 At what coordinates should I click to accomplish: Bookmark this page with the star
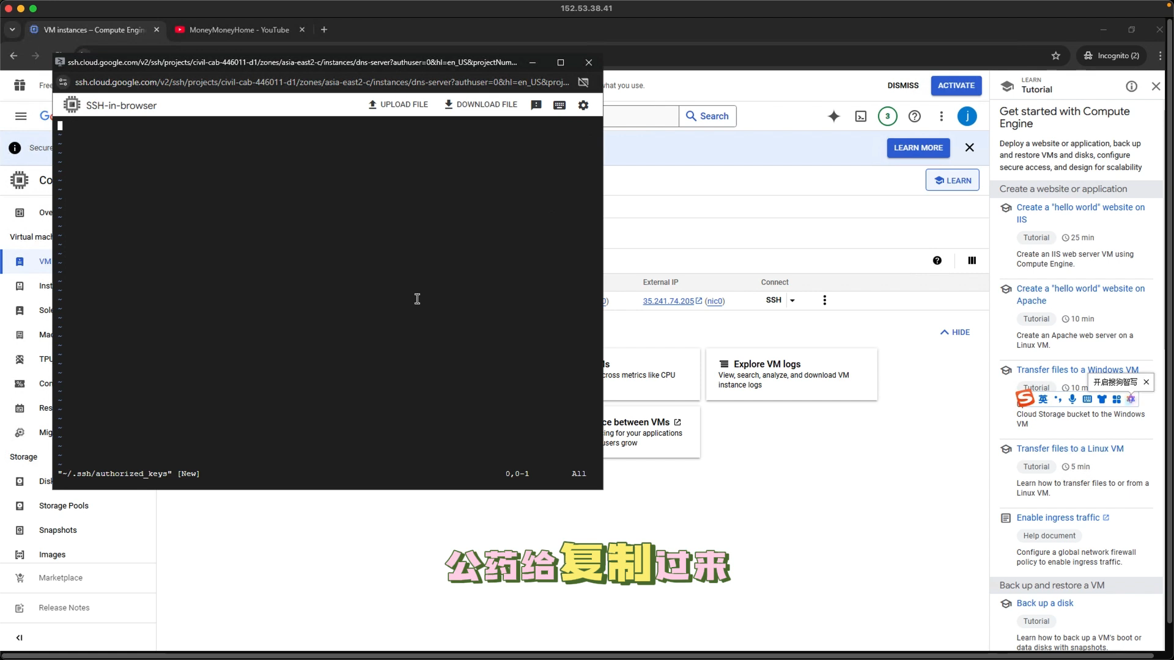(x=1056, y=56)
